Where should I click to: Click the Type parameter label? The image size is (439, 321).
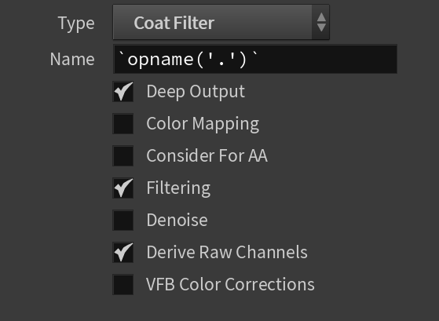click(x=76, y=24)
